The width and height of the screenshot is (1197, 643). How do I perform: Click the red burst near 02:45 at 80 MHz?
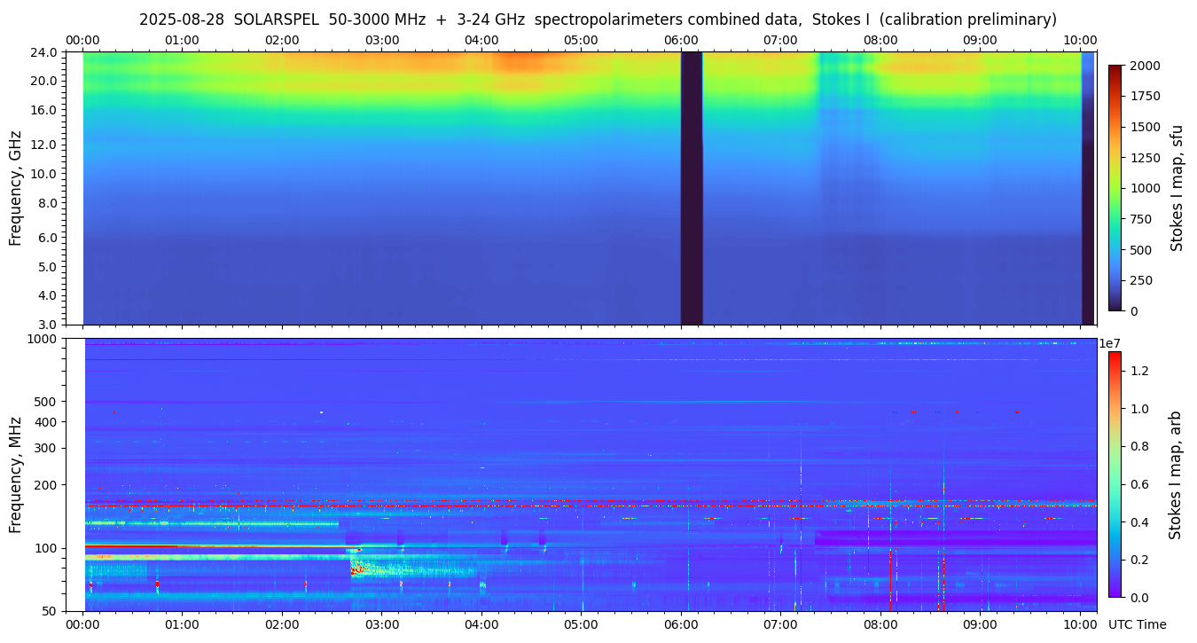[x=356, y=569]
